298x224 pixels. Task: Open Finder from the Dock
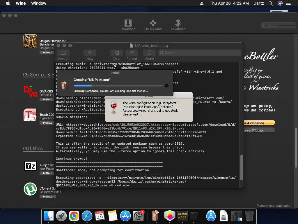[x=49, y=216]
